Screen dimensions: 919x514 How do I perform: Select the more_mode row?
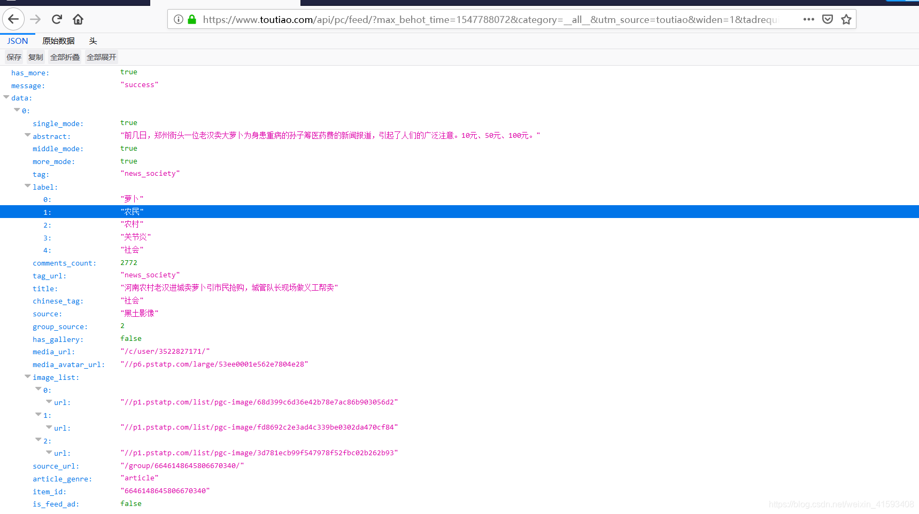[x=459, y=161]
